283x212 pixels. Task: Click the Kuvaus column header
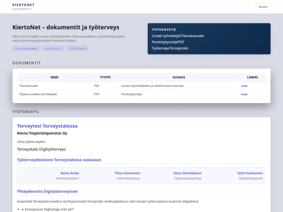tap(179, 77)
